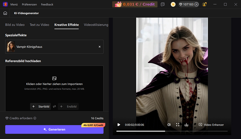Click the 0:00:02/0:00:06 time display
Image resolution: width=241 pixels, height=139 pixels.
tap(134, 125)
